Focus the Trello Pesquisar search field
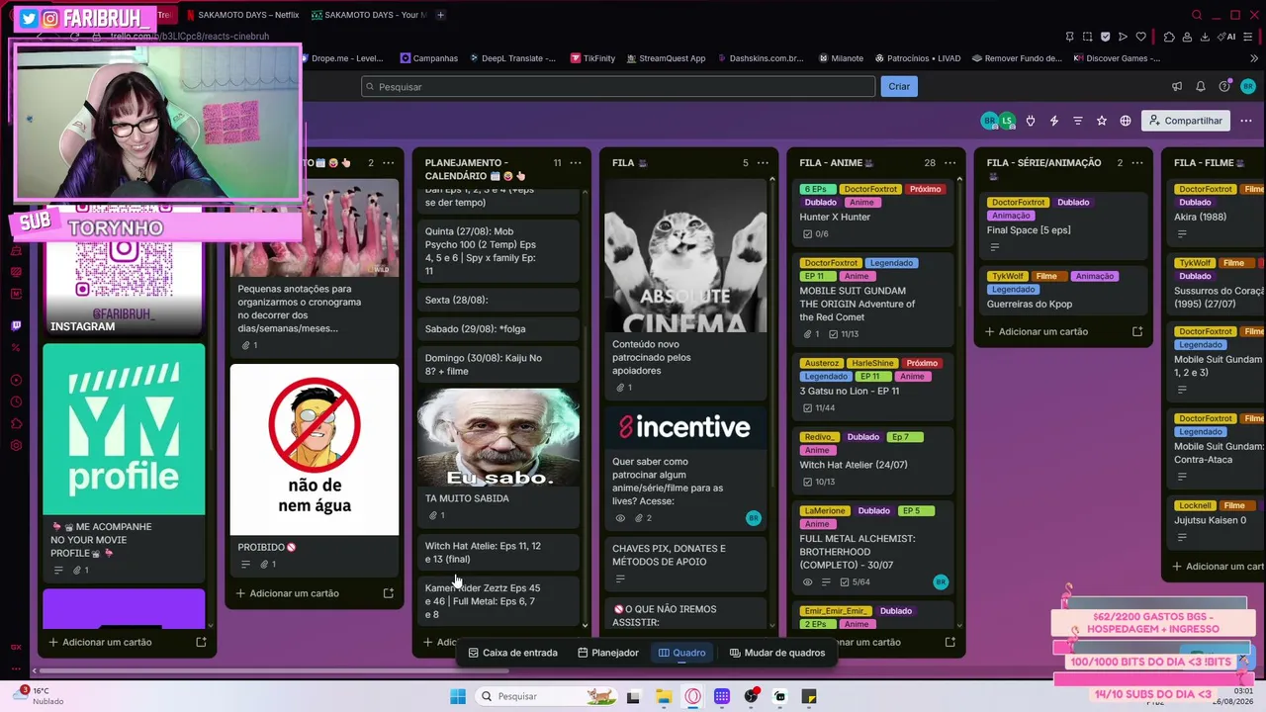 pos(618,87)
